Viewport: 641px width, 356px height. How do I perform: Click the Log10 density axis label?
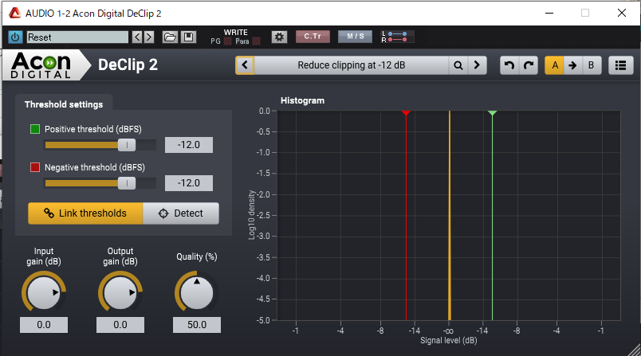pyautogui.click(x=252, y=215)
